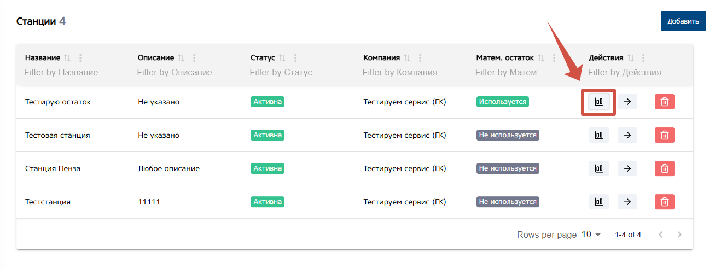Expand Rows per page dropdown
The width and height of the screenshot is (721, 269).
click(591, 235)
